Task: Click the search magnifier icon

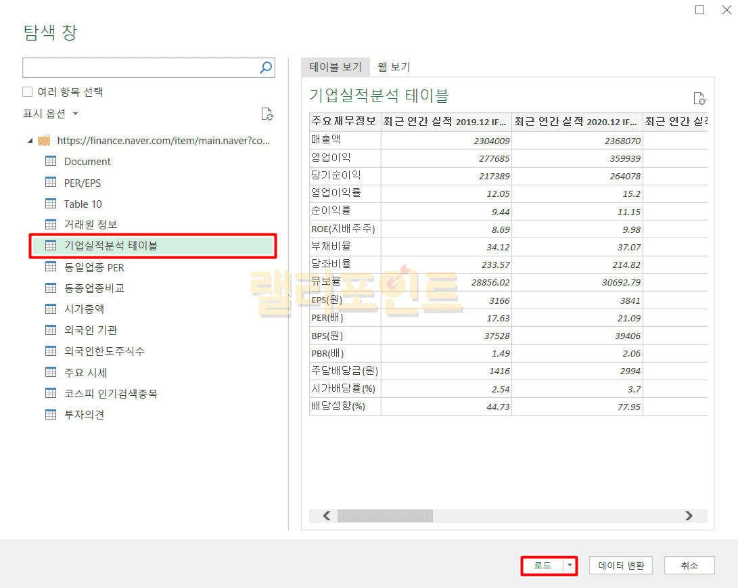Action: pos(266,67)
